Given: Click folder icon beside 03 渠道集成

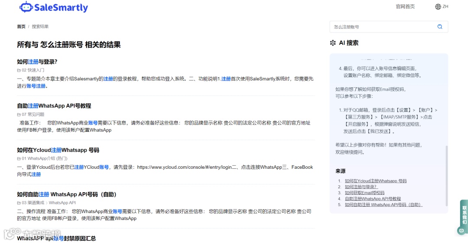Looking at the screenshot, I should click(19, 203).
